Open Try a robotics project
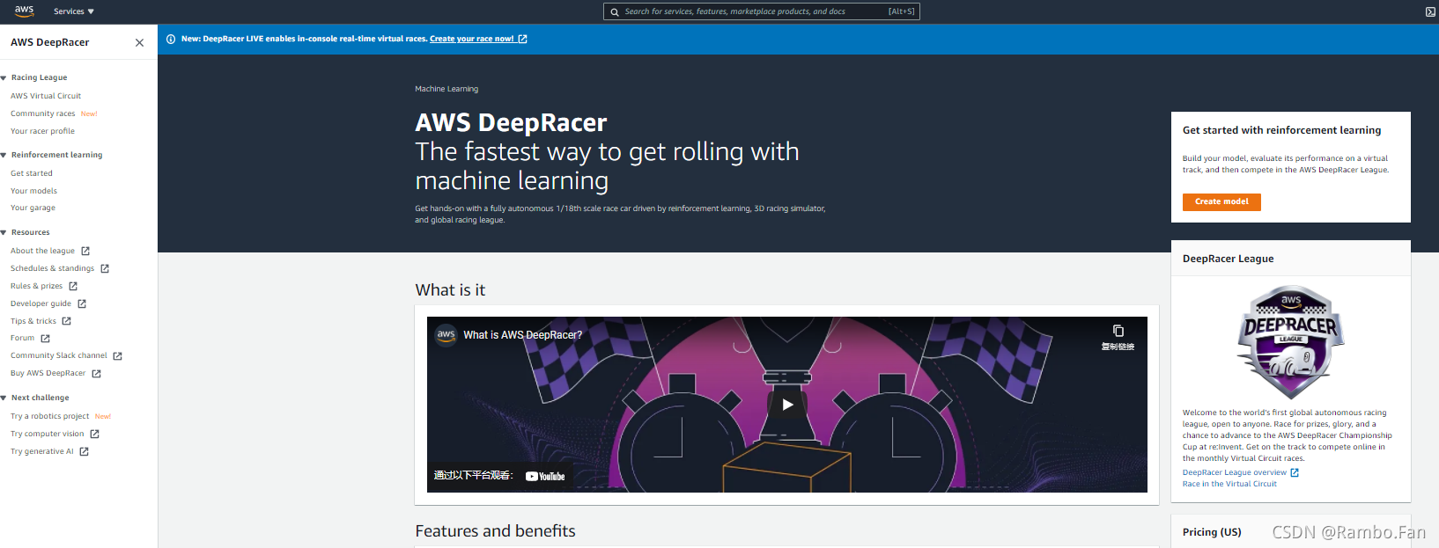 pyautogui.click(x=49, y=416)
